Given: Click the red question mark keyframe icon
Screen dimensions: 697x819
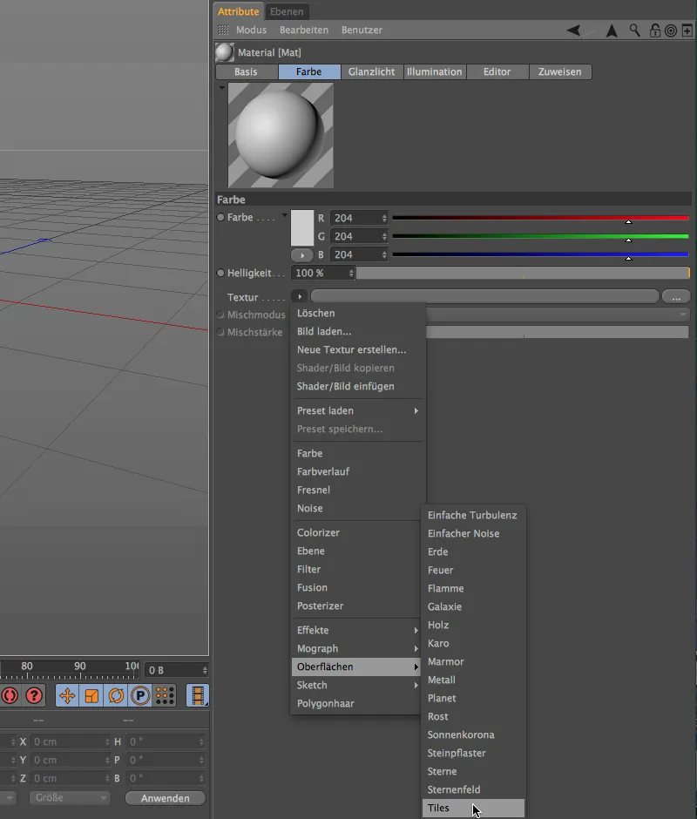Looking at the screenshot, I should pyautogui.click(x=34, y=695).
